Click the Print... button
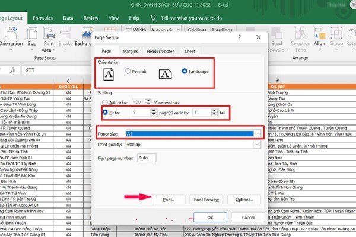 click(x=167, y=200)
